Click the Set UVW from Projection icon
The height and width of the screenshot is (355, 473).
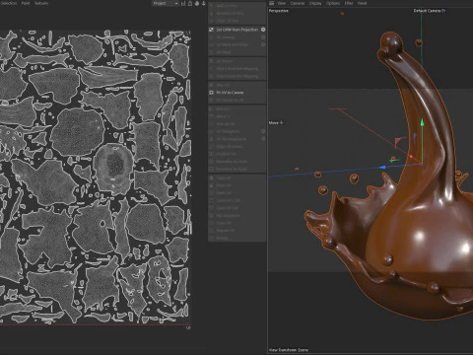(x=211, y=30)
